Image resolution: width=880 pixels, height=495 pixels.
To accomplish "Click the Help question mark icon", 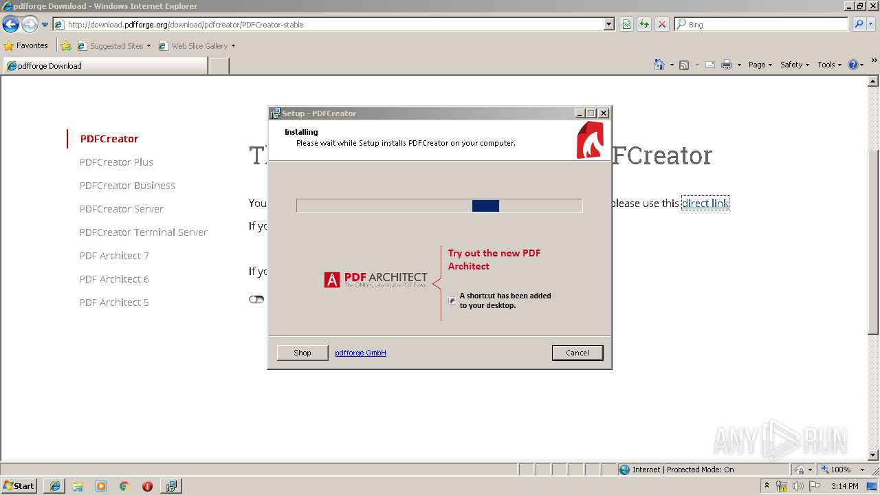I will point(853,65).
